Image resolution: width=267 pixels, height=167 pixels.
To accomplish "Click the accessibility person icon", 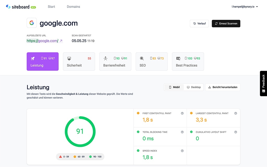I will 105,58.
